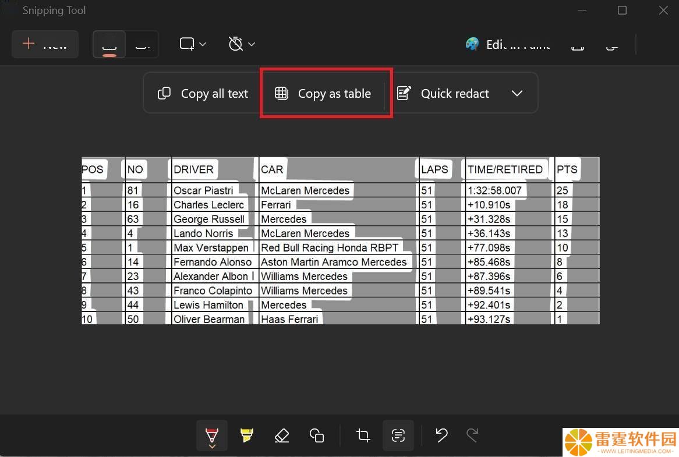Click the +31.328s time value

(489, 219)
